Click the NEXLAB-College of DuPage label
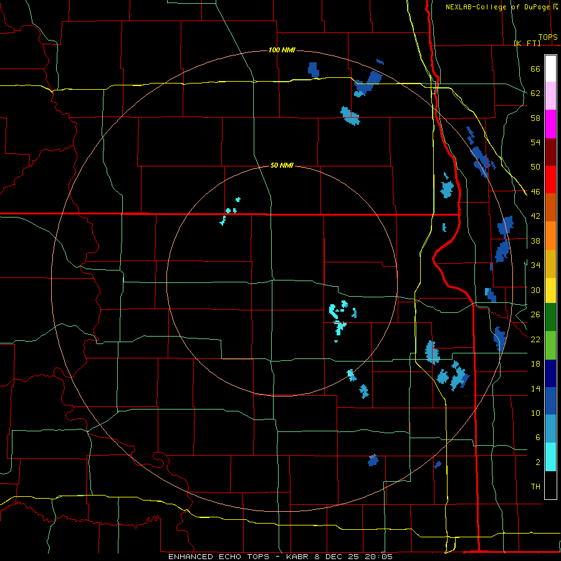The image size is (561, 561). pyautogui.click(x=497, y=7)
